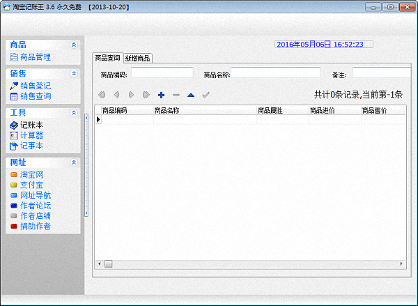Click the blue triangle edit-record icon
The height and width of the screenshot is (306, 418).
tap(190, 95)
